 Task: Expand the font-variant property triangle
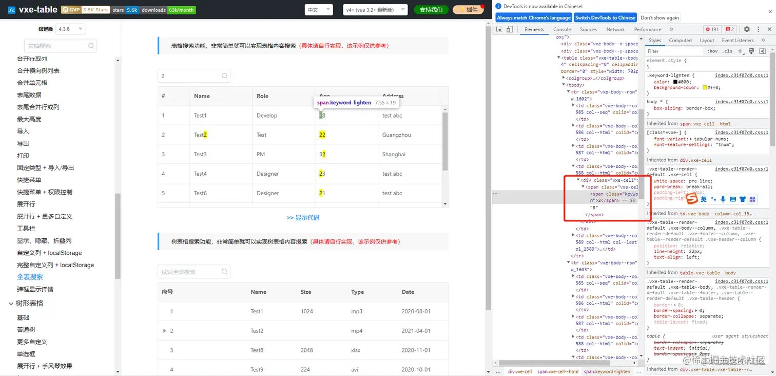click(690, 139)
